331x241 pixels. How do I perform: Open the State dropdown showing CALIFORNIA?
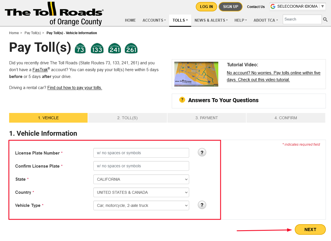tap(141, 179)
